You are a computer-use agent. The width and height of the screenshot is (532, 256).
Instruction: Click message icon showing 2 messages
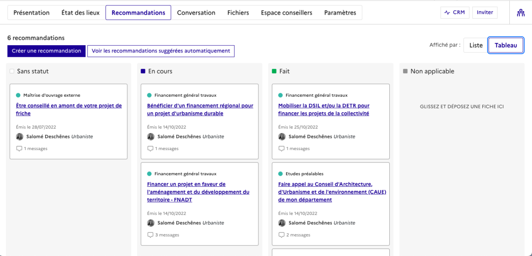(x=282, y=235)
